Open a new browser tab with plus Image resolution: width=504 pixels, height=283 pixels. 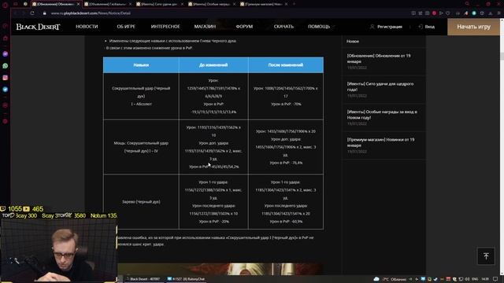point(294,4)
